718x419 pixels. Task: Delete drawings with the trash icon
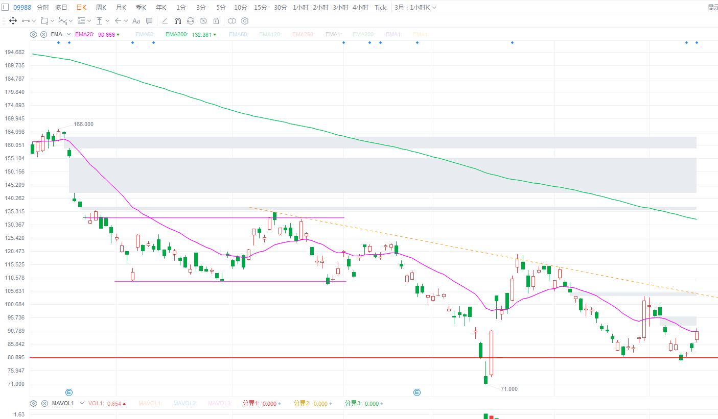point(216,21)
